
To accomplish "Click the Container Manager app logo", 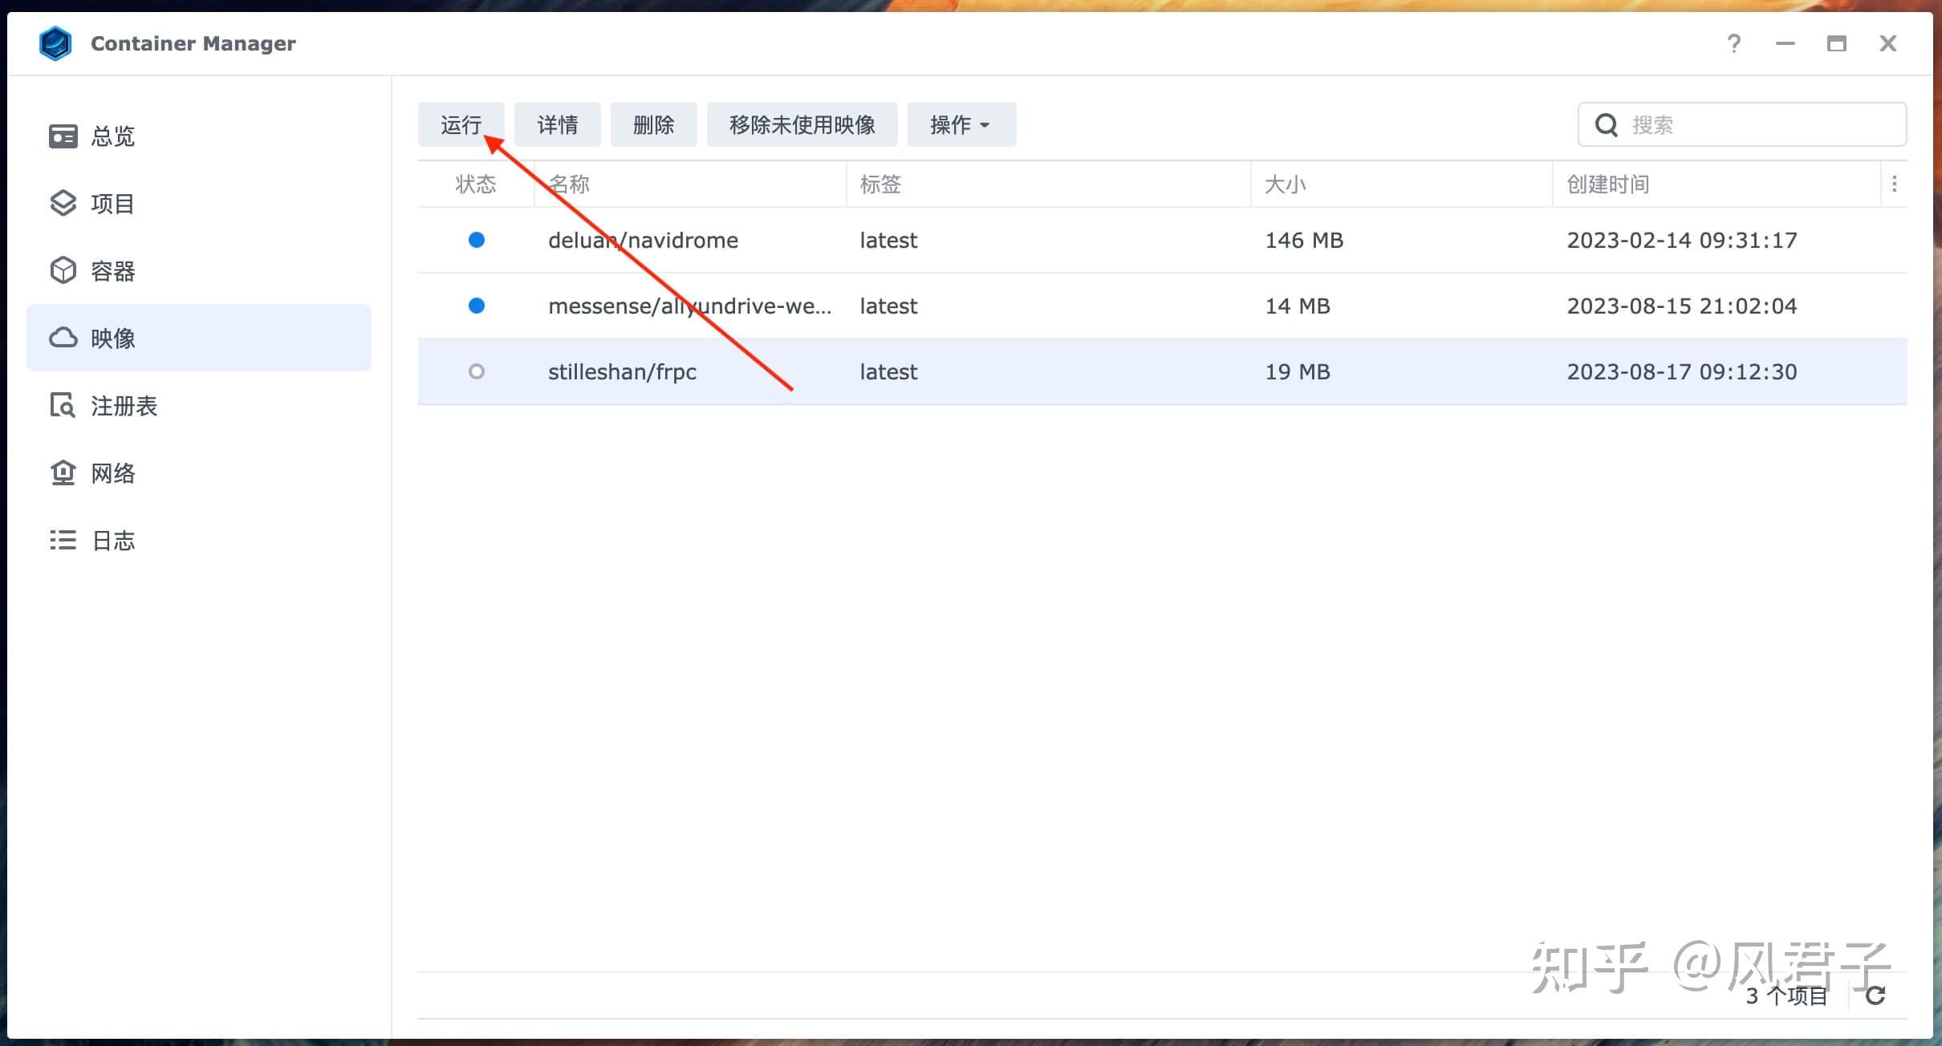I will pyautogui.click(x=55, y=43).
